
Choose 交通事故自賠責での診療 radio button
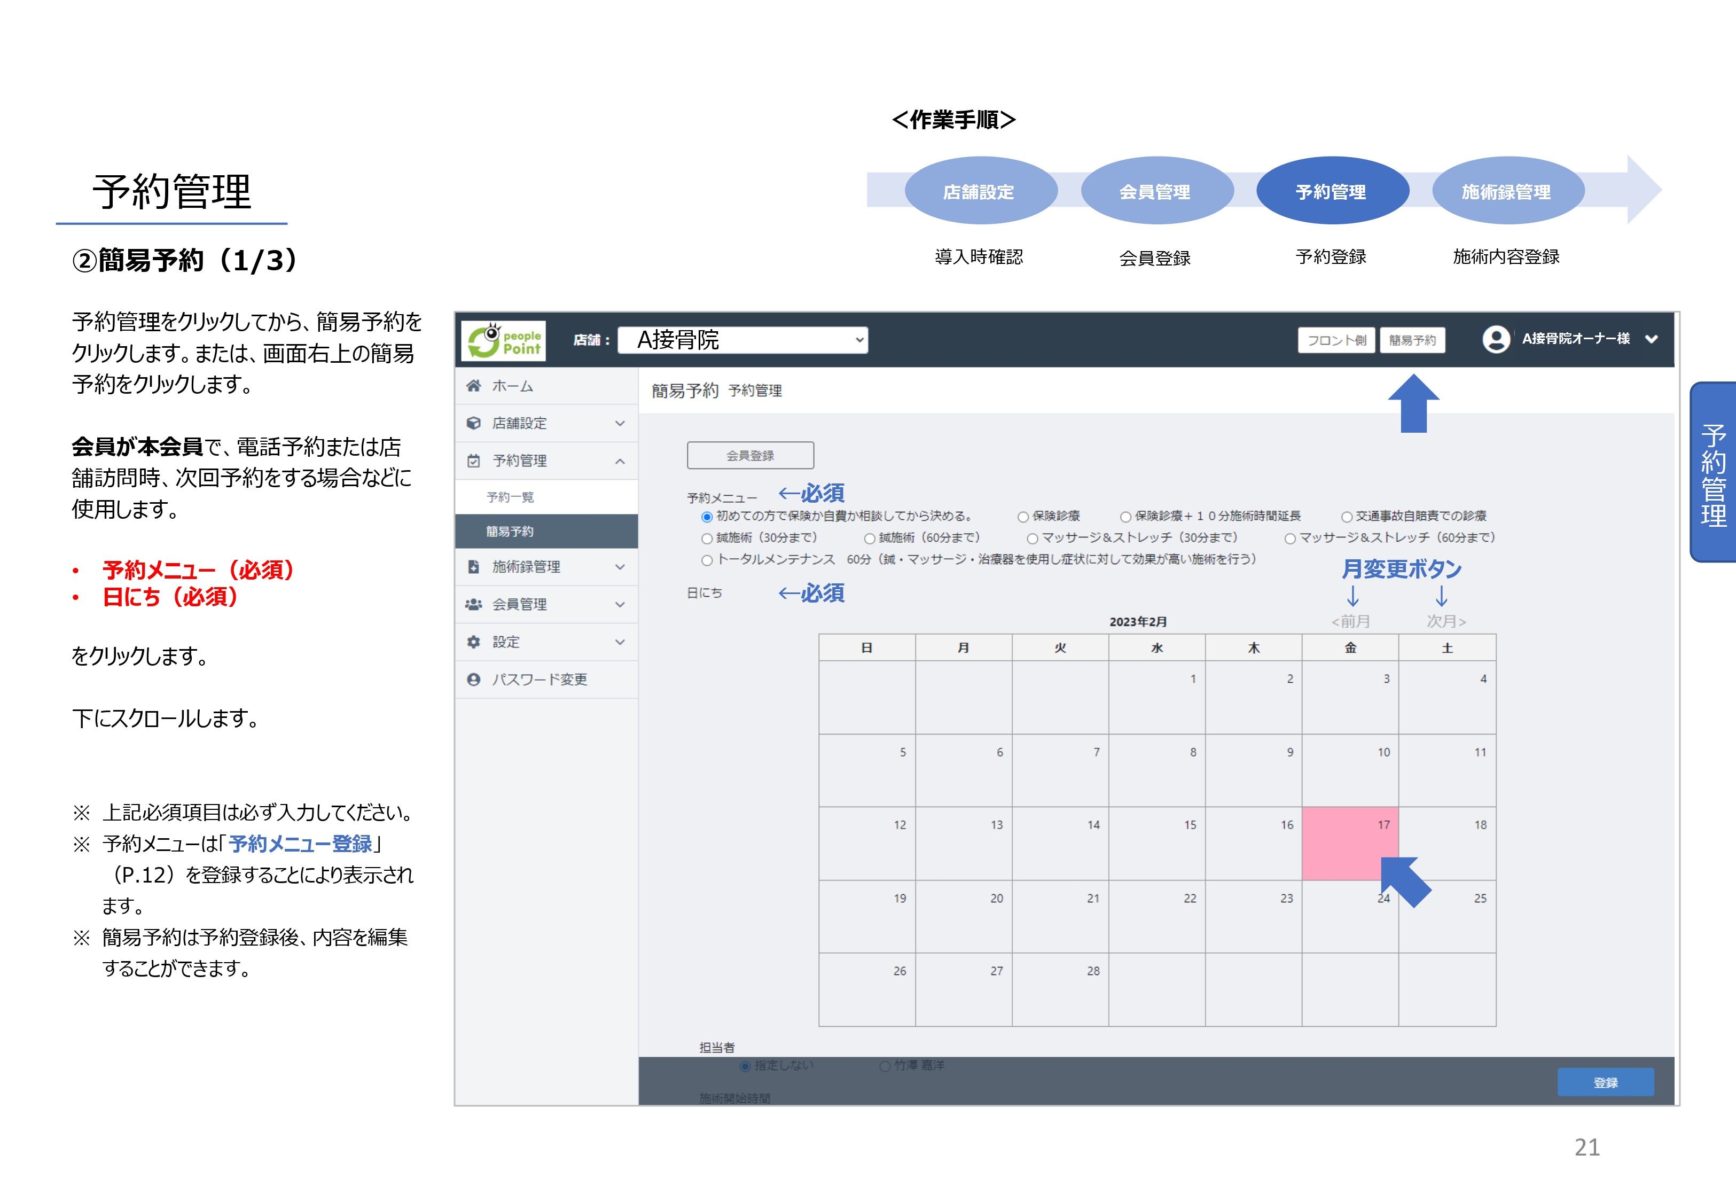1347,517
